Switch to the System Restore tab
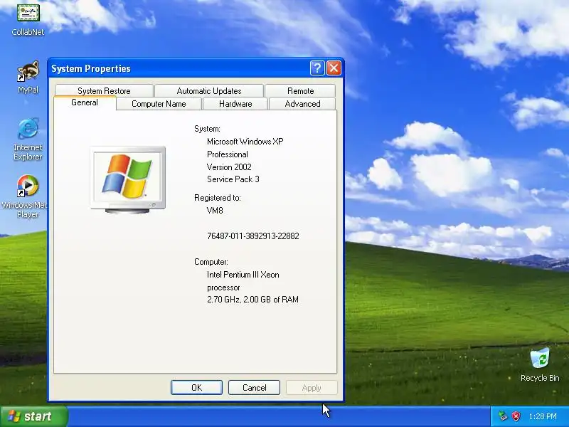This screenshot has height=427, width=569. tap(104, 91)
